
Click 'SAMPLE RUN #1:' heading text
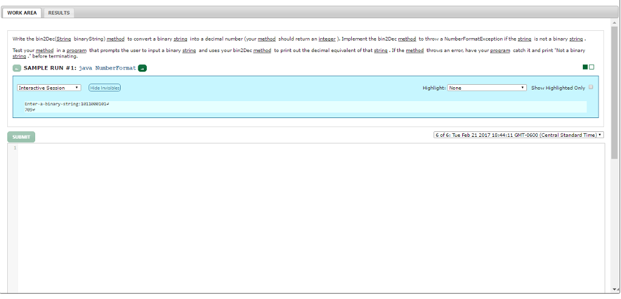50,68
